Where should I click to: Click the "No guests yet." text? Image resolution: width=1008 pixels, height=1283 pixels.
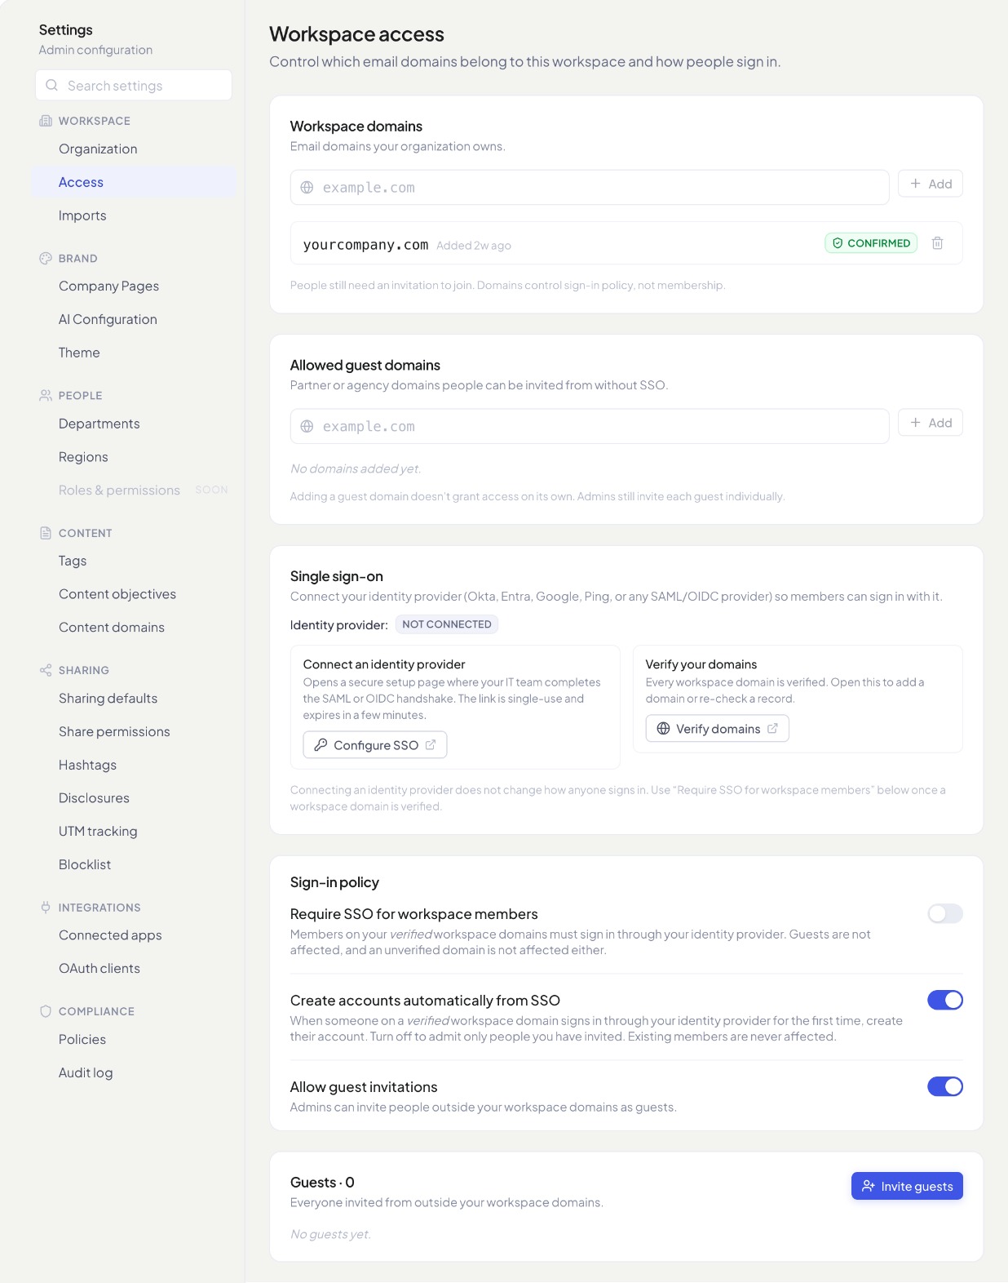pyautogui.click(x=330, y=1234)
